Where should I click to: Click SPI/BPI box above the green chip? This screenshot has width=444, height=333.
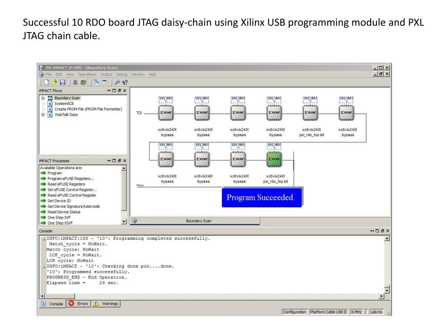274,147
